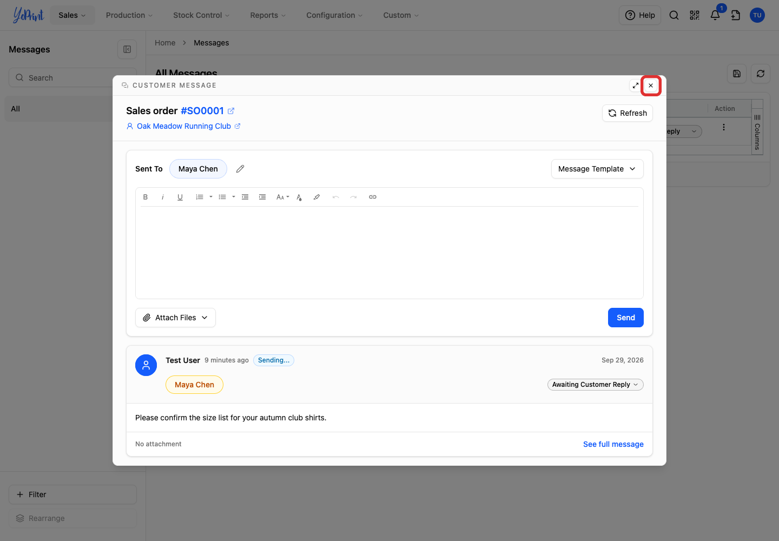Open the text color picker icon
The image size is (779, 541).
[299, 197]
